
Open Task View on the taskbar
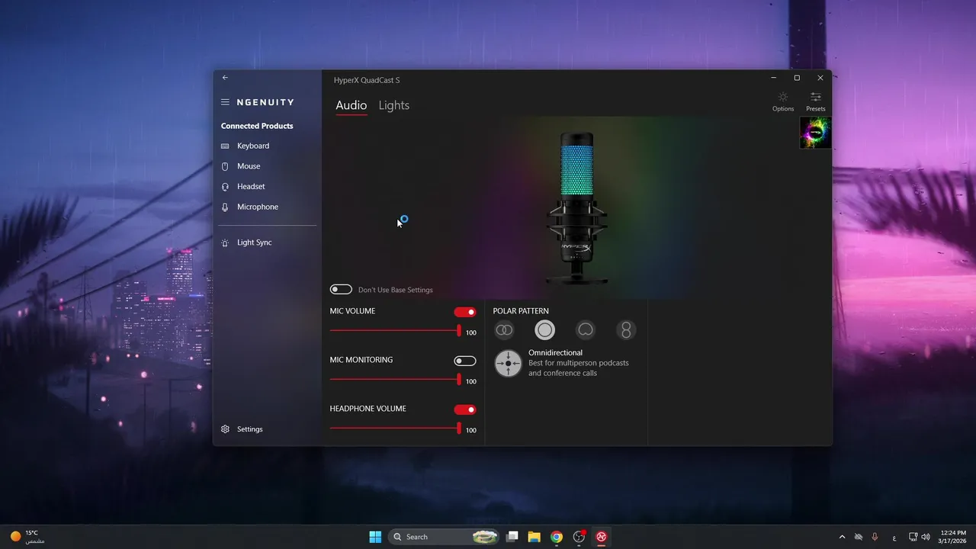(x=512, y=537)
